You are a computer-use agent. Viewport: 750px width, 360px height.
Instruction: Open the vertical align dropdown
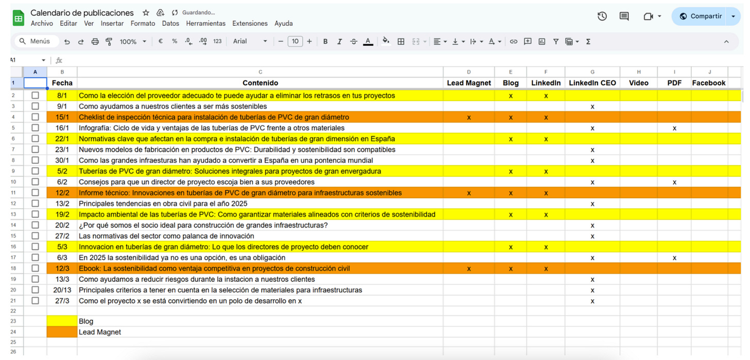(458, 42)
